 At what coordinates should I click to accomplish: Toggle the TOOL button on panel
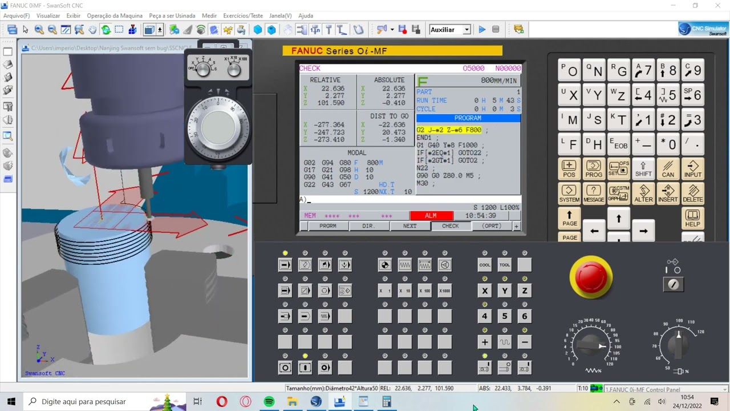(x=505, y=265)
